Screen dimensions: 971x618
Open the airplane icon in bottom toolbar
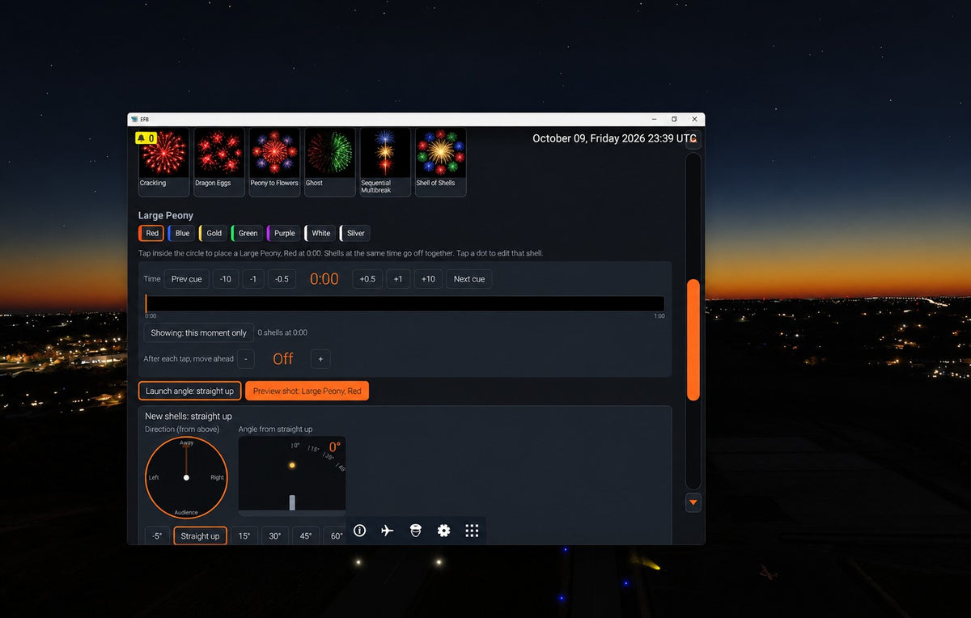[388, 531]
